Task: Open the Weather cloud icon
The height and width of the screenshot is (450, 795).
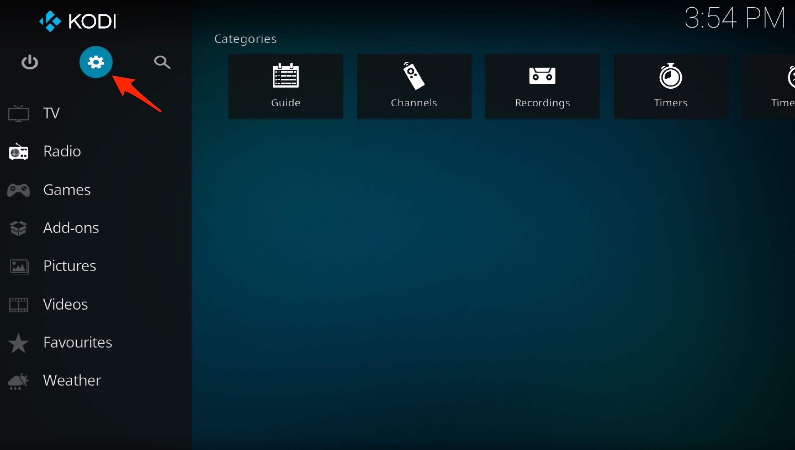Action: tap(19, 381)
